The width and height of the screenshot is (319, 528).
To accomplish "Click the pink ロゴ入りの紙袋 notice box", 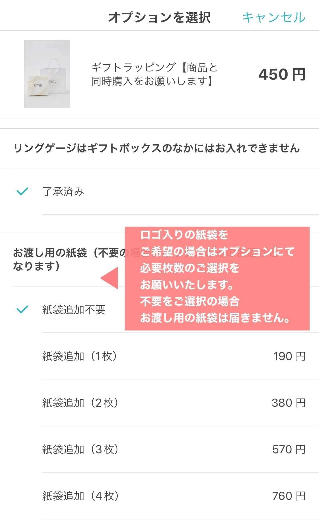I will 217,279.
